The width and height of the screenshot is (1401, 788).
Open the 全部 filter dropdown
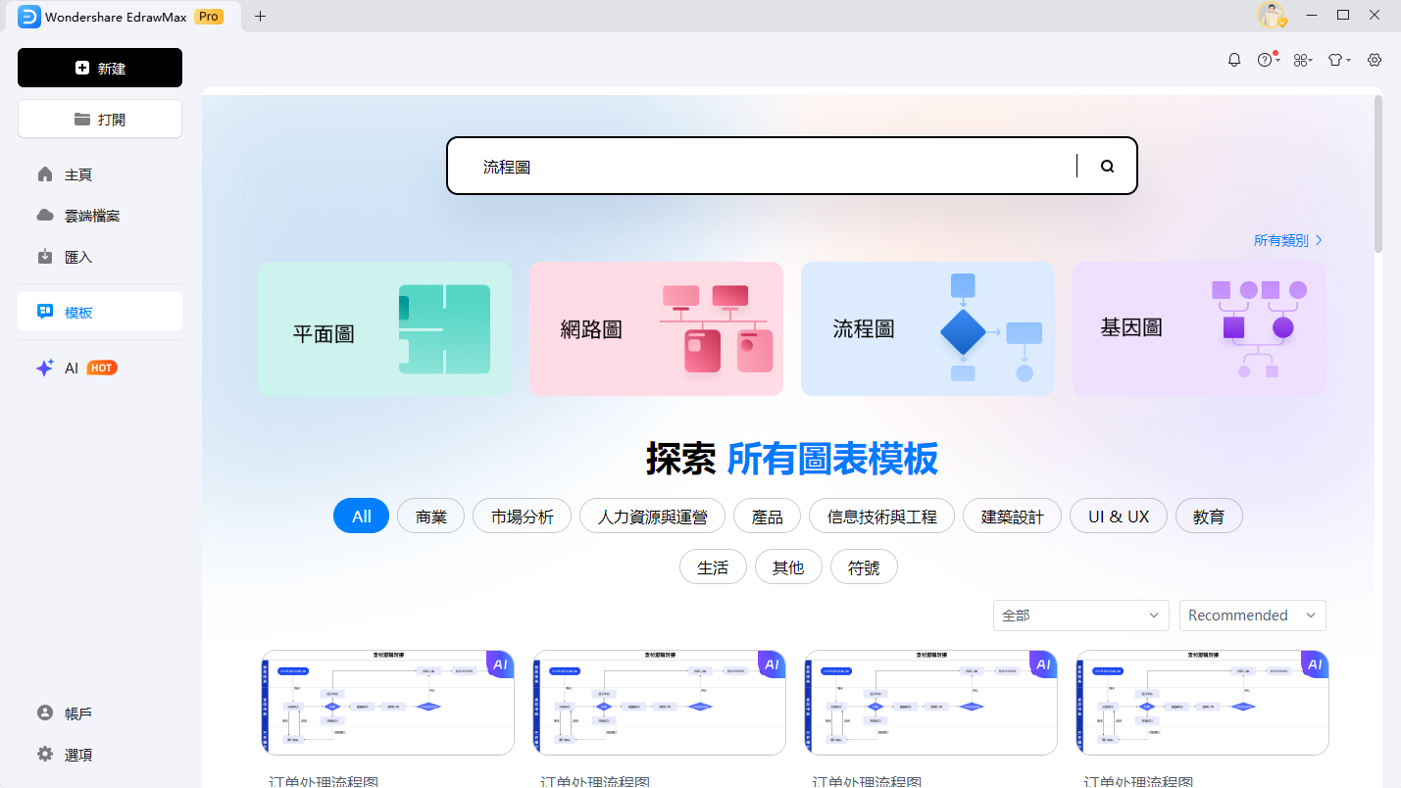click(x=1079, y=615)
